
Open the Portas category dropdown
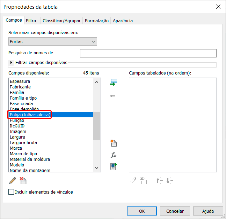tap(52, 42)
